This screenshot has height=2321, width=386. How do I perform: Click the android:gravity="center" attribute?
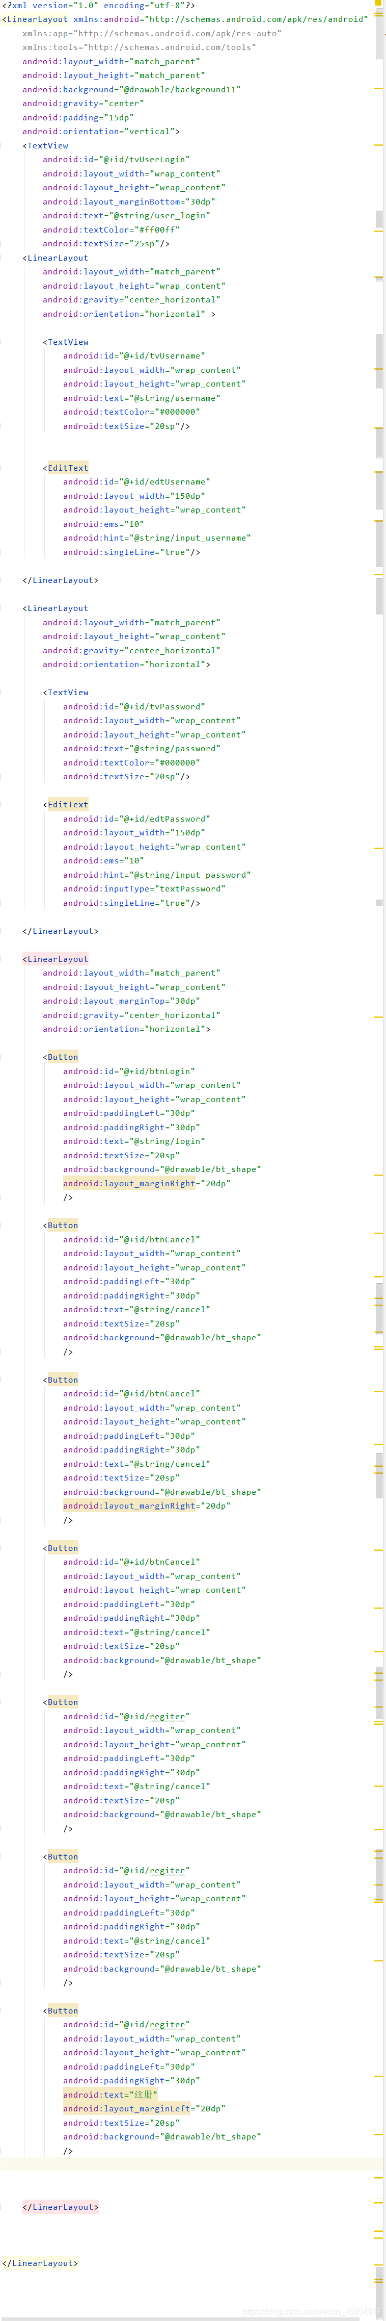(82, 104)
